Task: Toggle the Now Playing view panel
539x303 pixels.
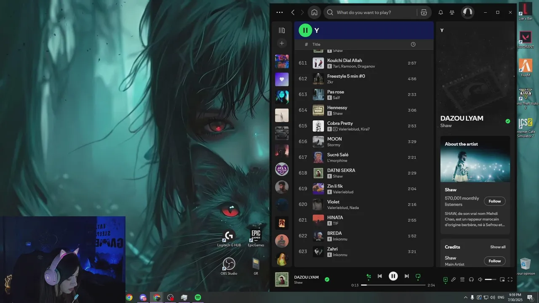Action: [445, 279]
